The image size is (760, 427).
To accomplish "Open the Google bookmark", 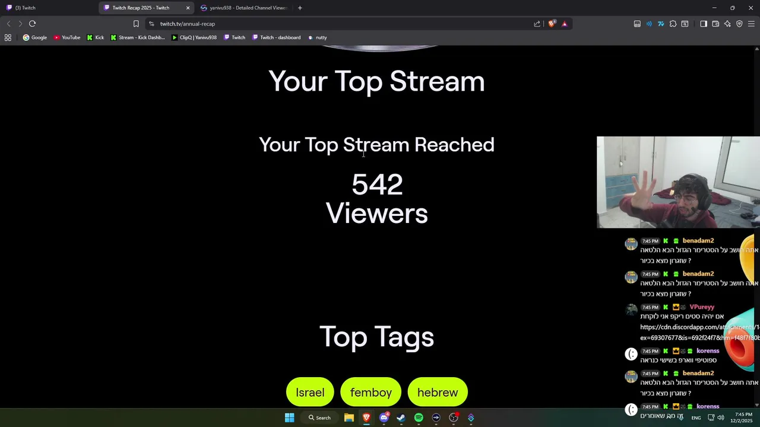I will pyautogui.click(x=35, y=37).
